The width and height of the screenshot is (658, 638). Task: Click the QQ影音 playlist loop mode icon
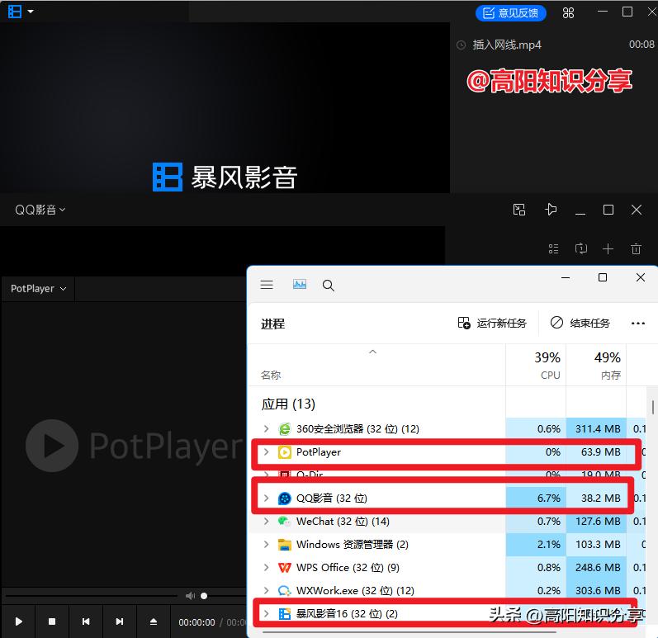[x=580, y=248]
